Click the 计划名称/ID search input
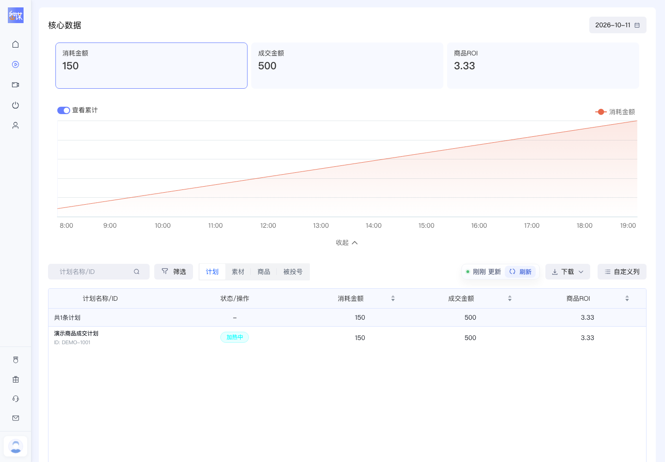The width and height of the screenshot is (665, 462). tap(99, 272)
